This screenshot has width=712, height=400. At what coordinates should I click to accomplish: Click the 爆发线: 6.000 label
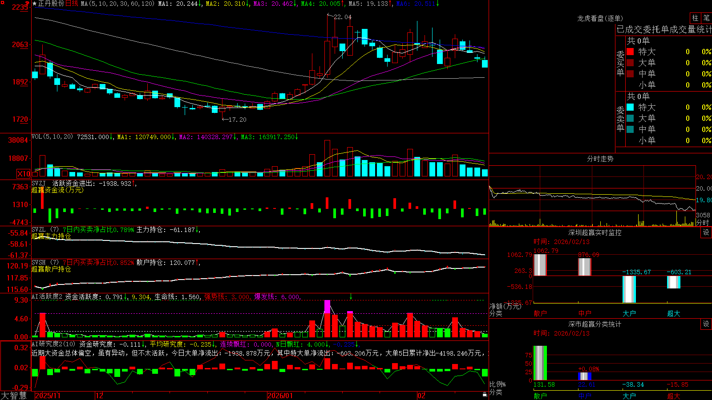(277, 297)
